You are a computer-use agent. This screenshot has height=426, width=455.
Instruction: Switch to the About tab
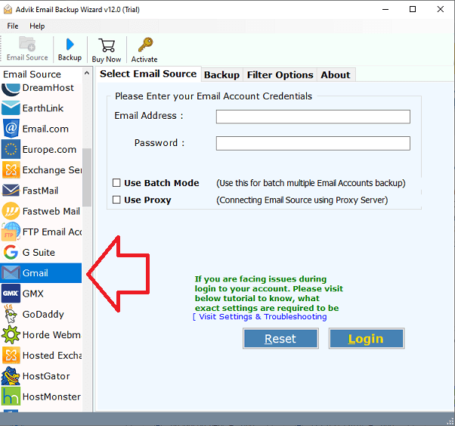coord(336,75)
